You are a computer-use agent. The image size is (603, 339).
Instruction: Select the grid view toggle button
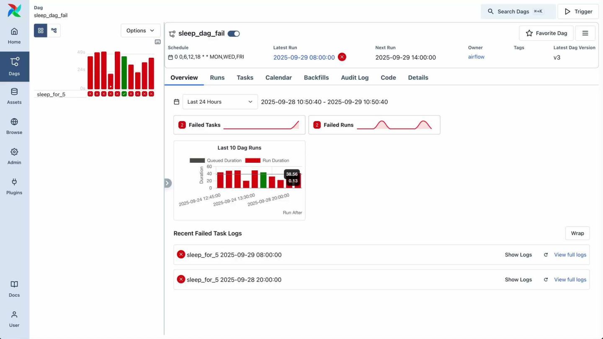[x=41, y=31]
